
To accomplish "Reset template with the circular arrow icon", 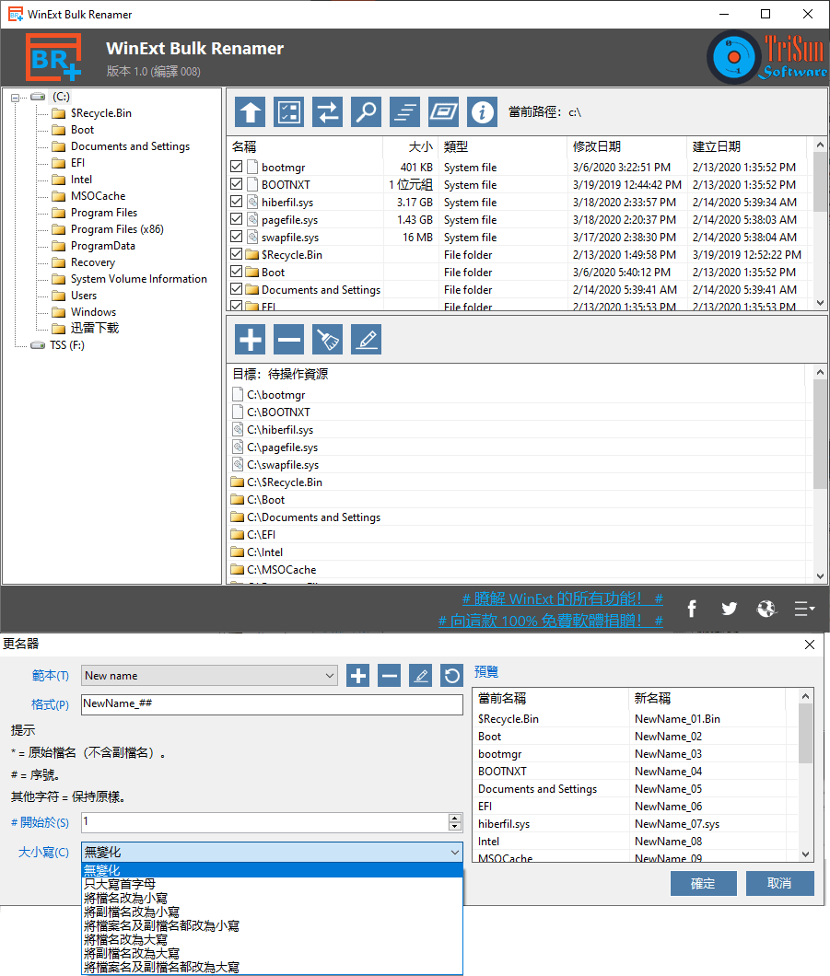I will pyautogui.click(x=452, y=675).
